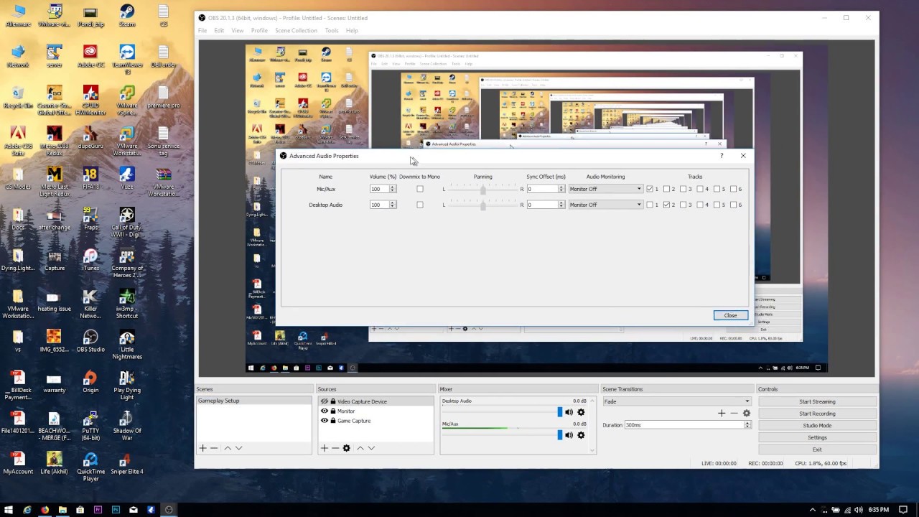
Task: Remove the transition with the Scene Transitions minus icon
Action: click(x=734, y=413)
